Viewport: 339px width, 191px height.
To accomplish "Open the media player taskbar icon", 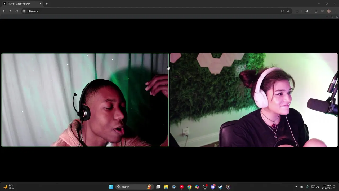I will click(x=228, y=187).
